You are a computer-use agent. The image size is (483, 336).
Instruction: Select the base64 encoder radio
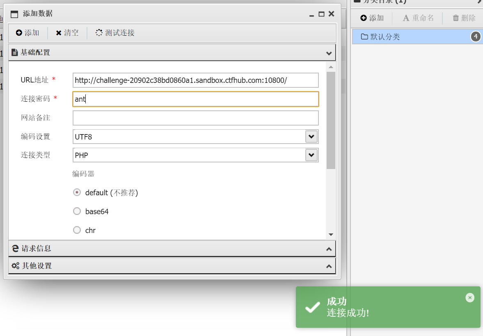[77, 211]
